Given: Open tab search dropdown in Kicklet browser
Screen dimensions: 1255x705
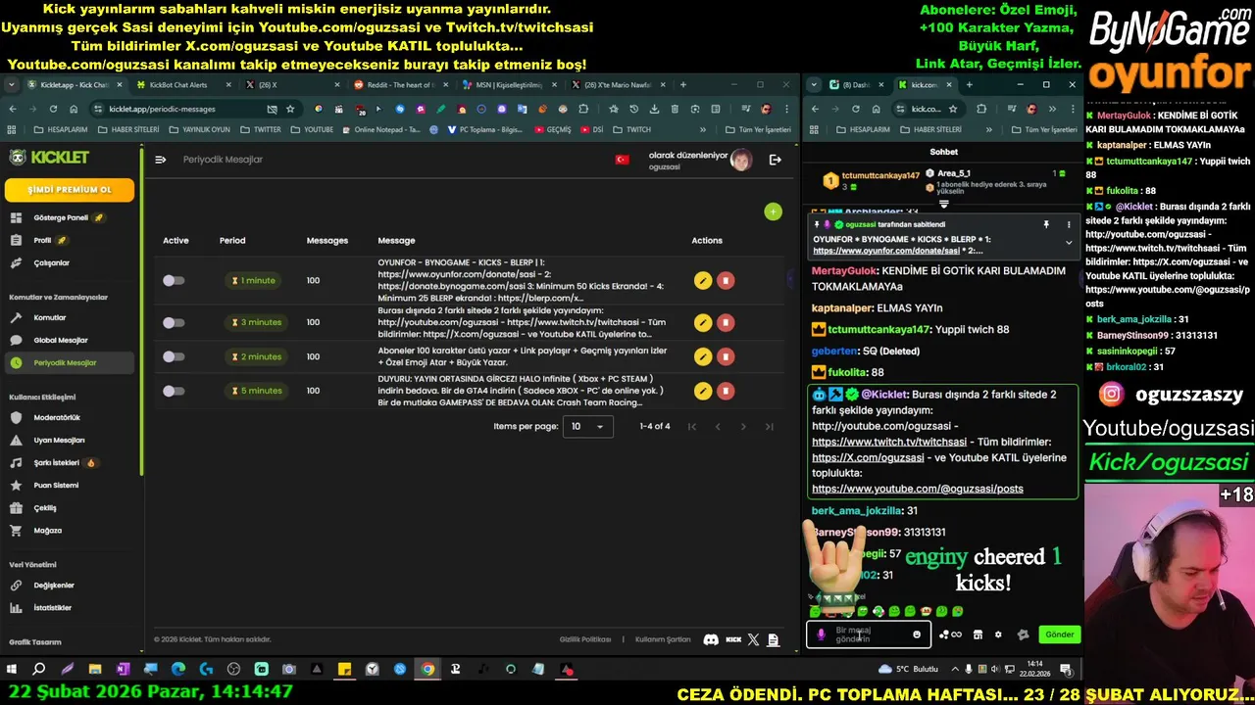Looking at the screenshot, I should point(13,85).
